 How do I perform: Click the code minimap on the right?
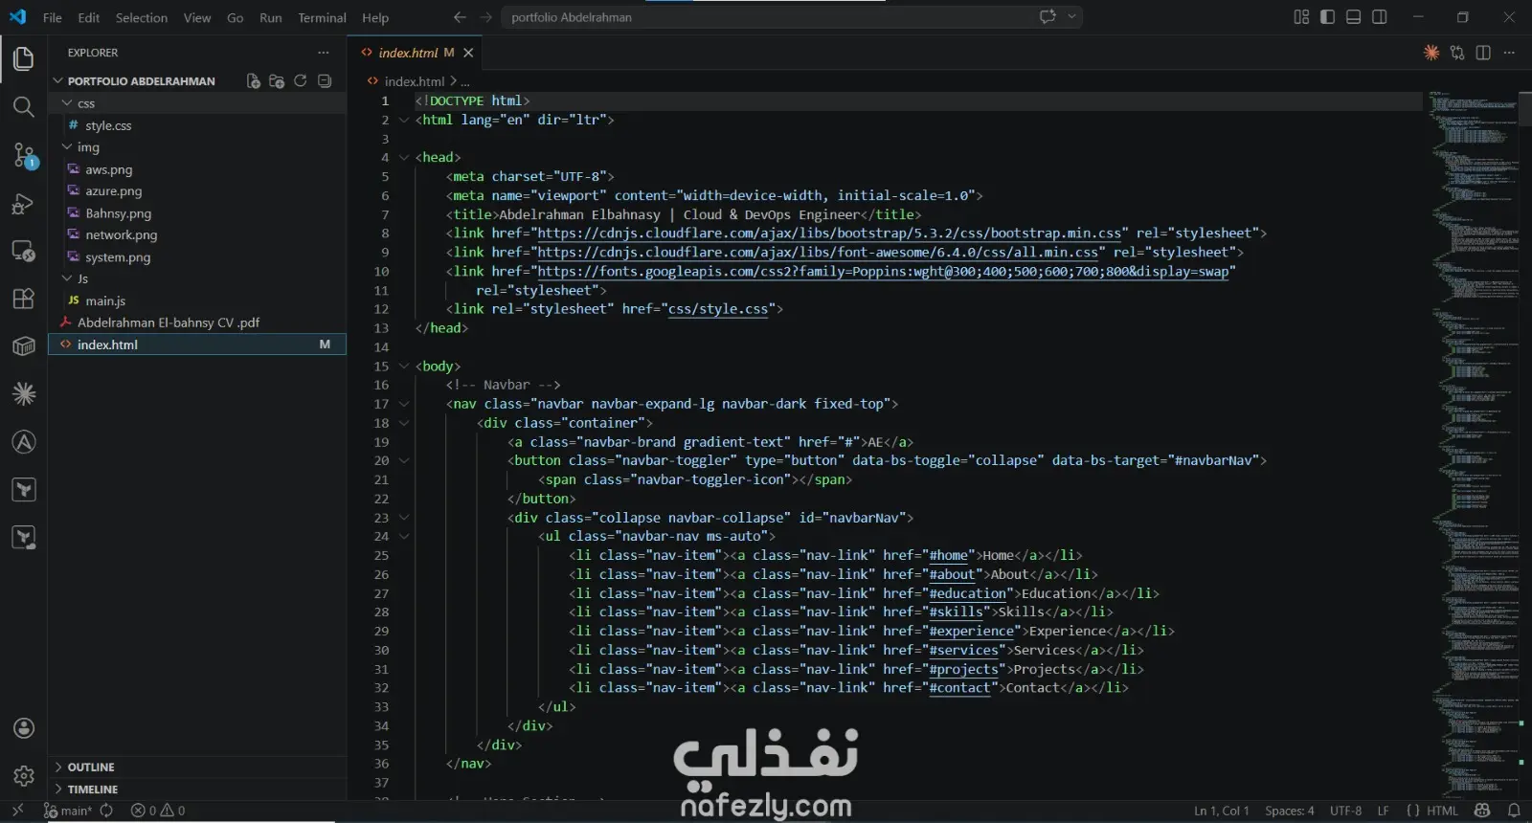pyautogui.click(x=1475, y=445)
